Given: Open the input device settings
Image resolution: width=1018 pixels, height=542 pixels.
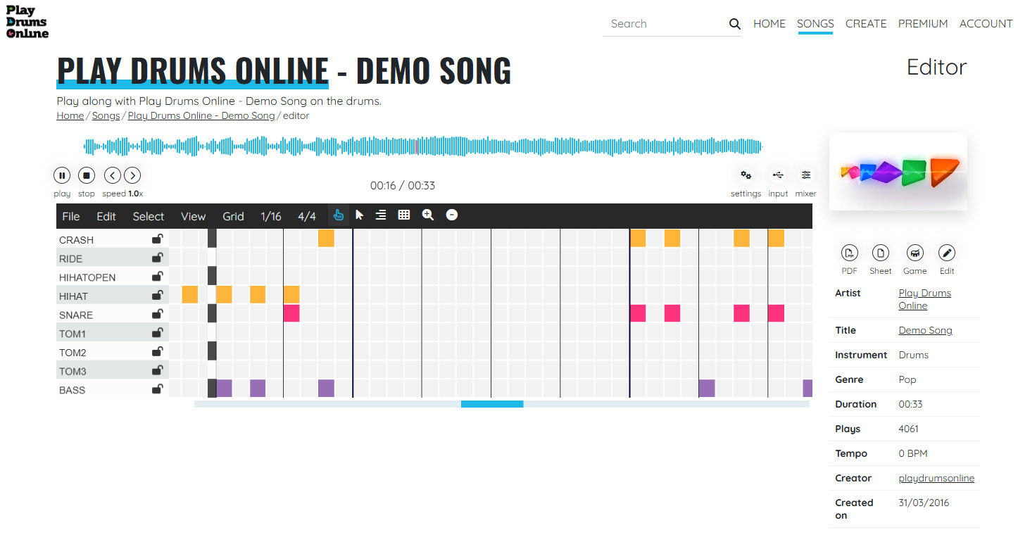Looking at the screenshot, I should 778,175.
